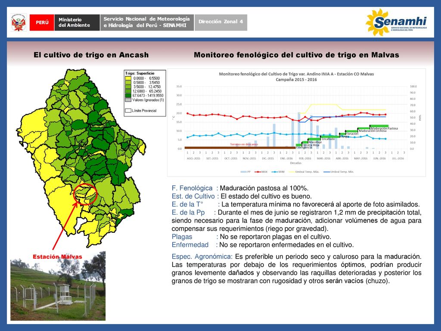Click the '35.0' value on the left axis
Screen dimensions: 441x331
coord(179,86)
